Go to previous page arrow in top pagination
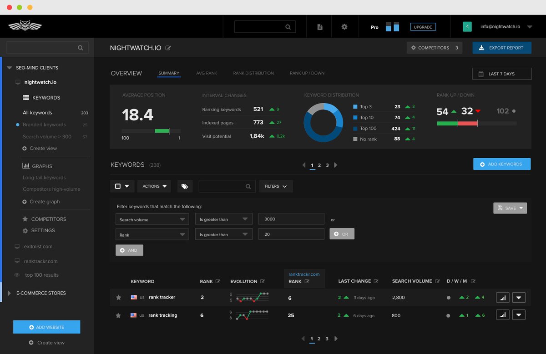546x354 pixels. [x=304, y=165]
